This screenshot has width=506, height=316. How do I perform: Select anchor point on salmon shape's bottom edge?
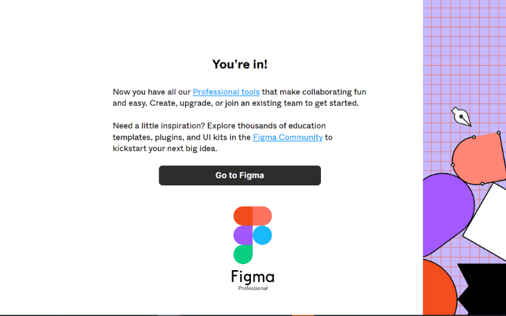[483, 184]
